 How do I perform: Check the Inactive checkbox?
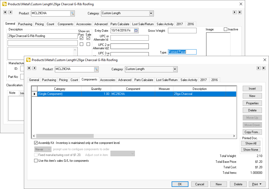tap(225, 29)
